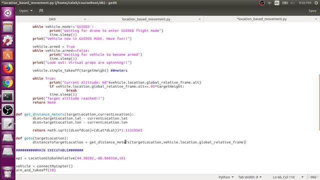The width and height of the screenshot is (320, 180).
Task: Open the Tab Width dropdown
Action: [x=250, y=177]
